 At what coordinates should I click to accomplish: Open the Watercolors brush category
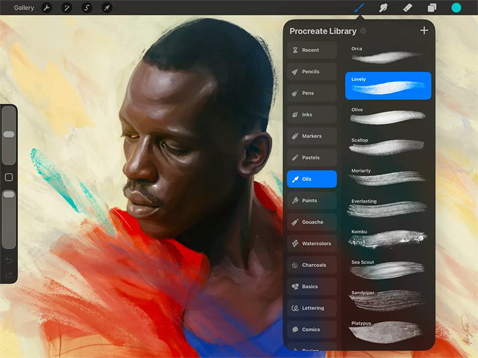click(311, 243)
